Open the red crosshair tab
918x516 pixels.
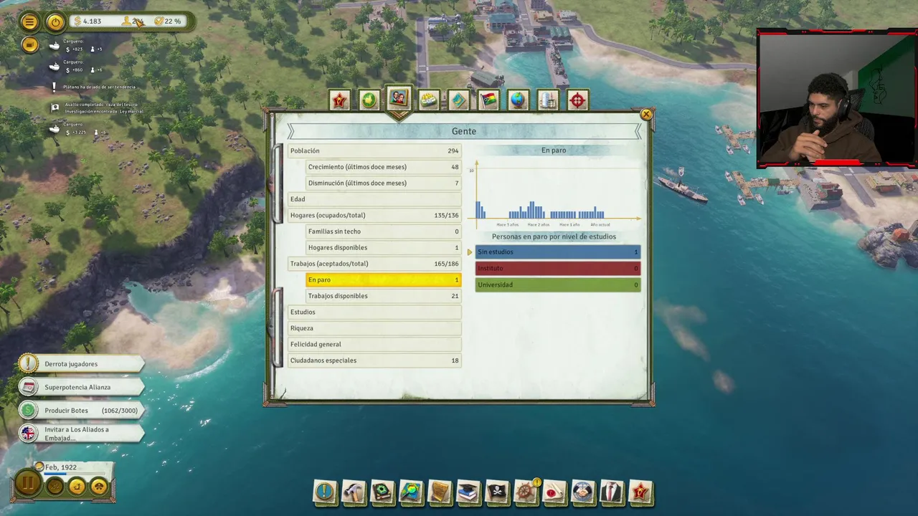click(577, 100)
